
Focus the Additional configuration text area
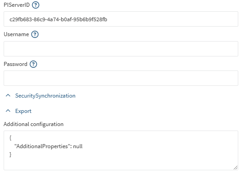(x=121, y=150)
